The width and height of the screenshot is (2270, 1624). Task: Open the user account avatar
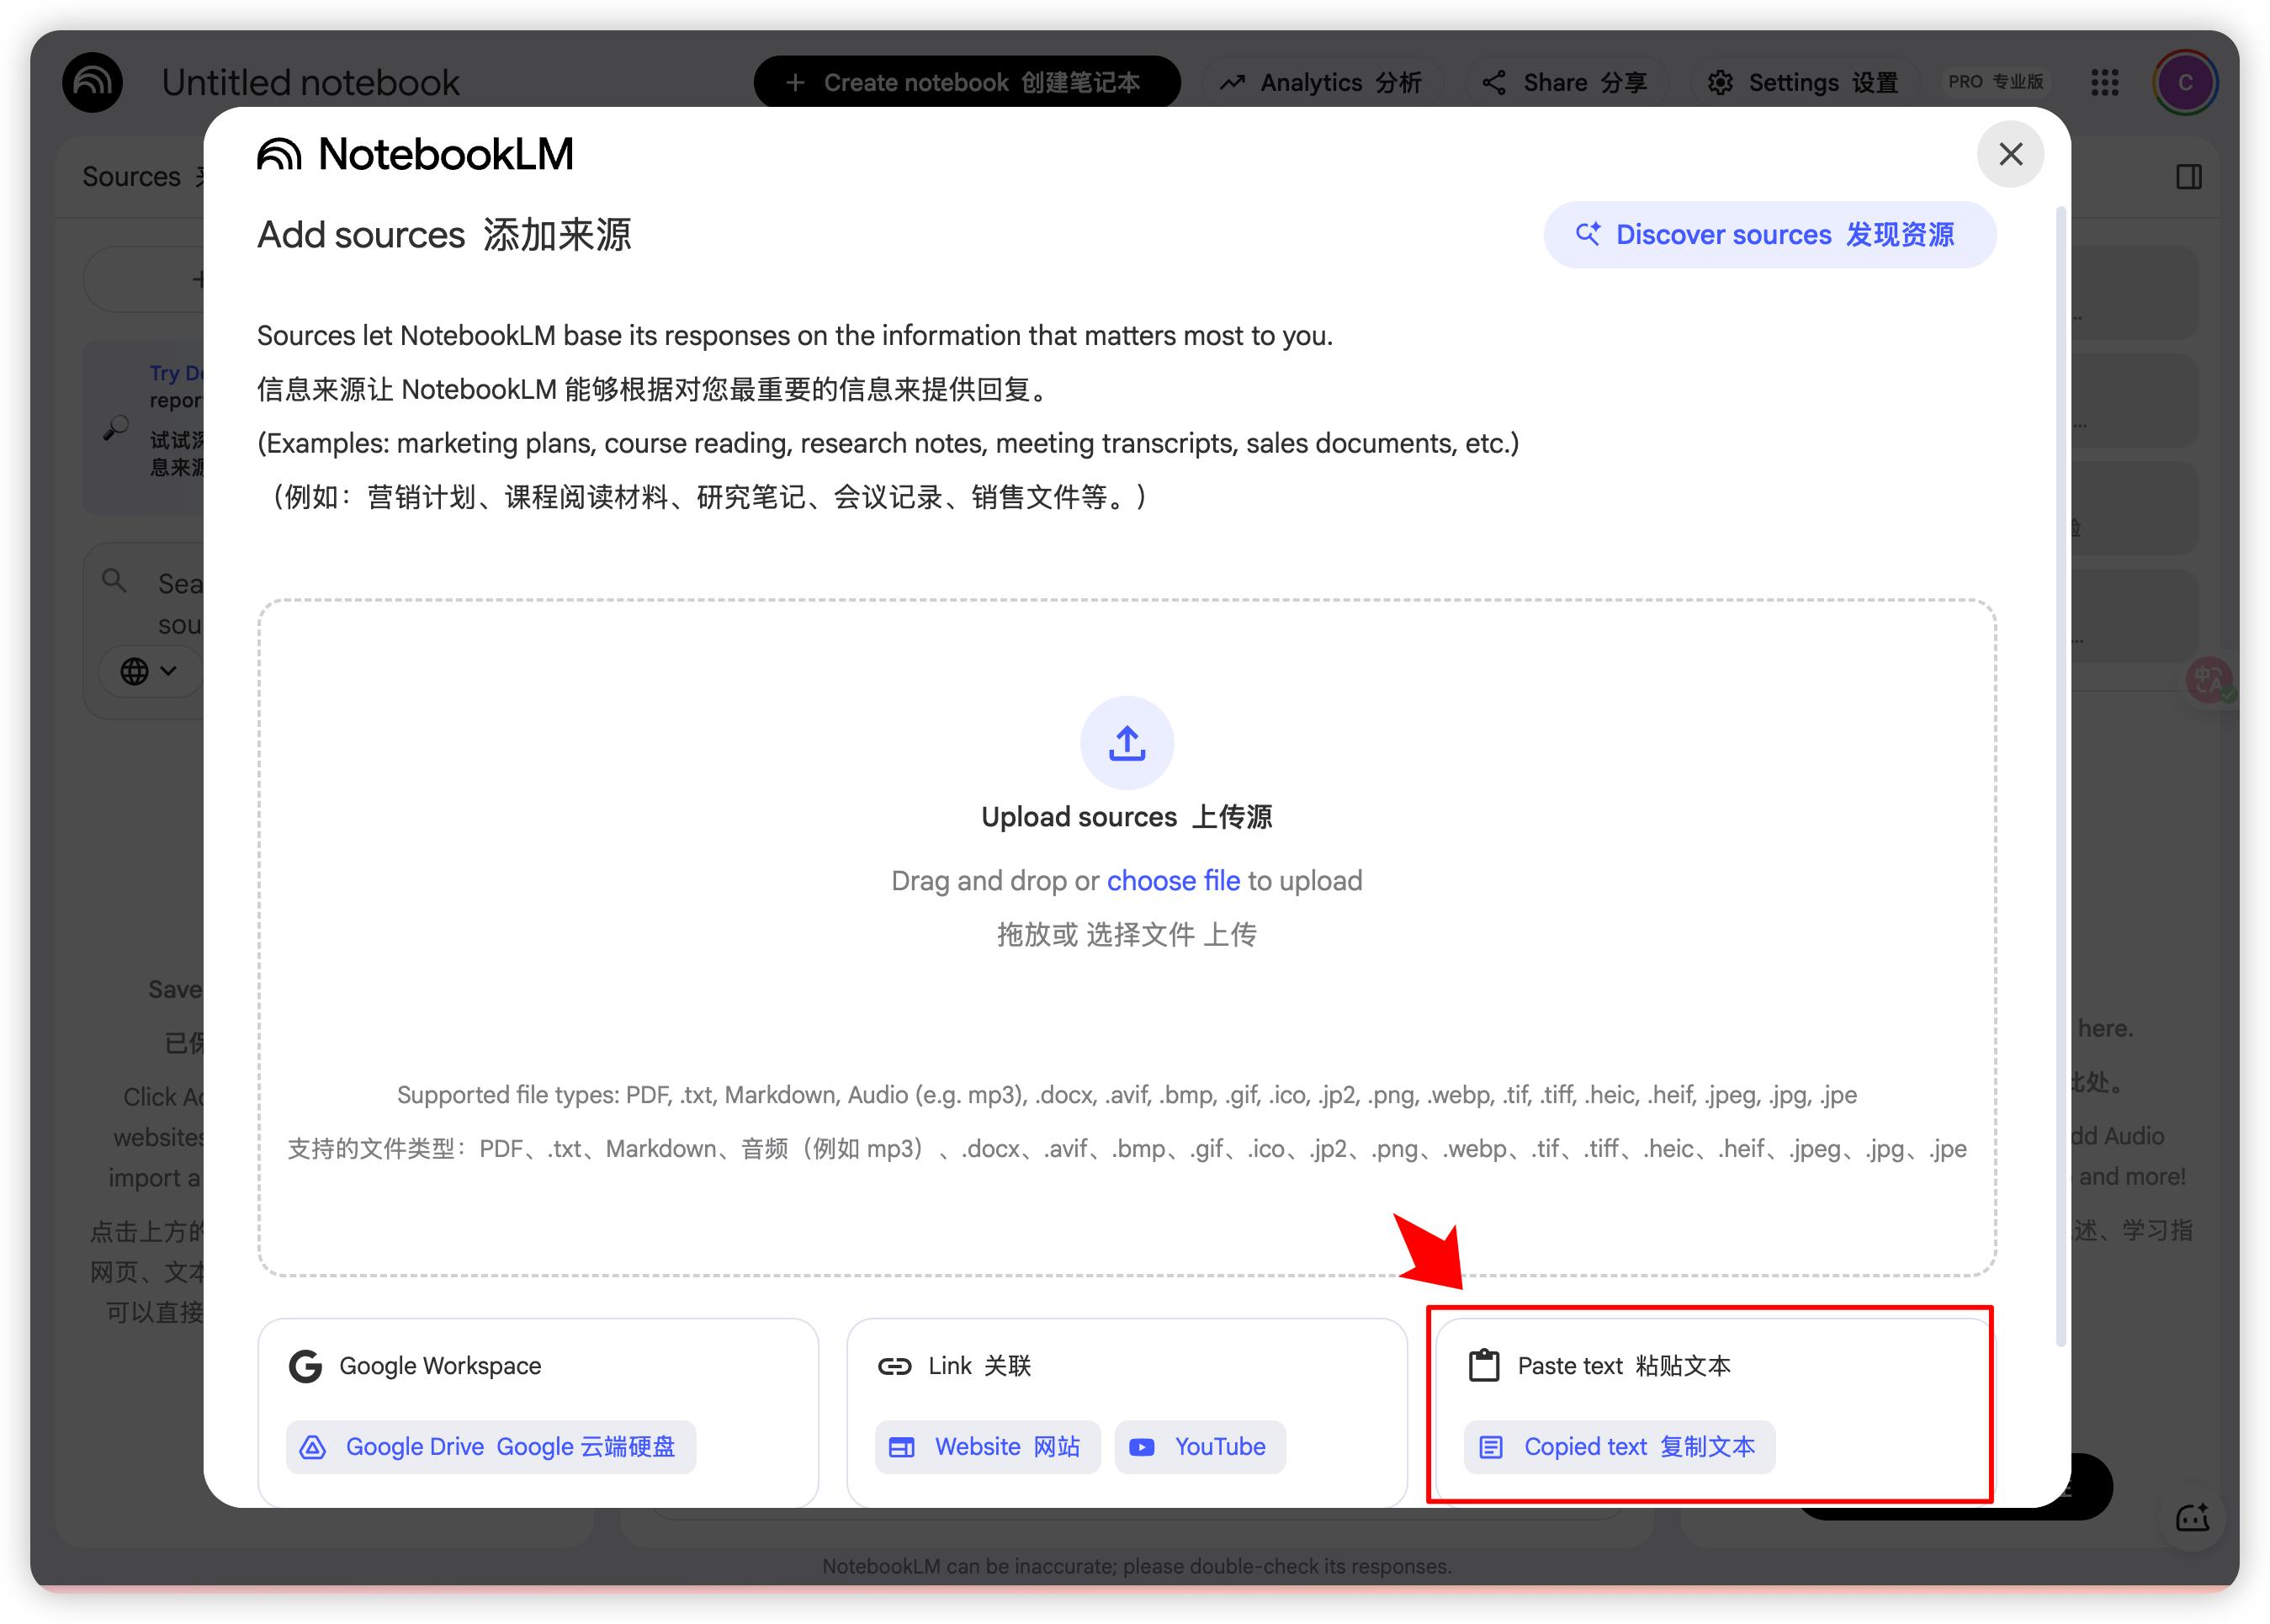coord(2184,82)
